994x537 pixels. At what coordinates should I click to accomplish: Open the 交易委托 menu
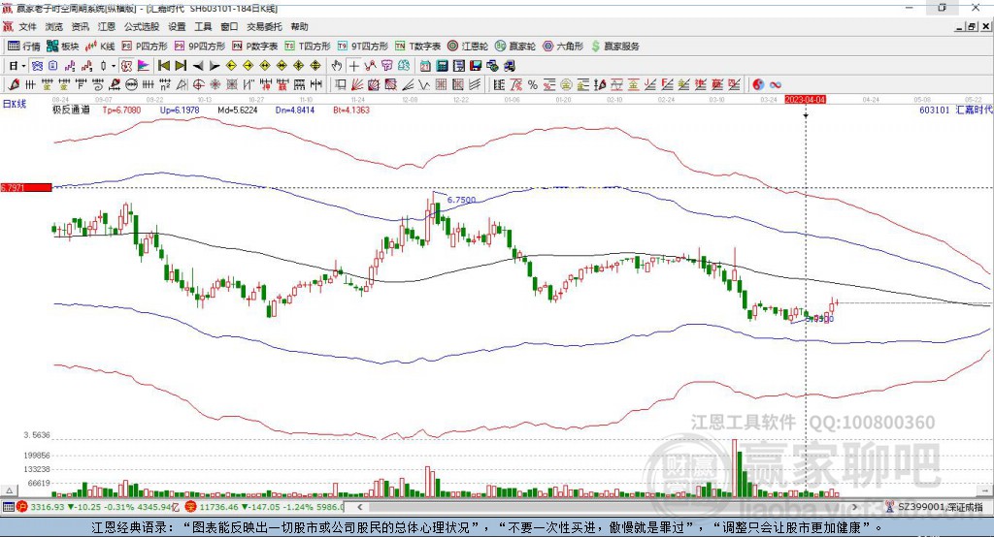(x=264, y=26)
